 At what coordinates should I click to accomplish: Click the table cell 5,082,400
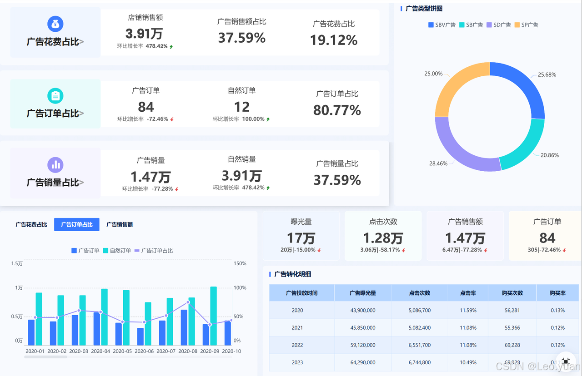[420, 327]
